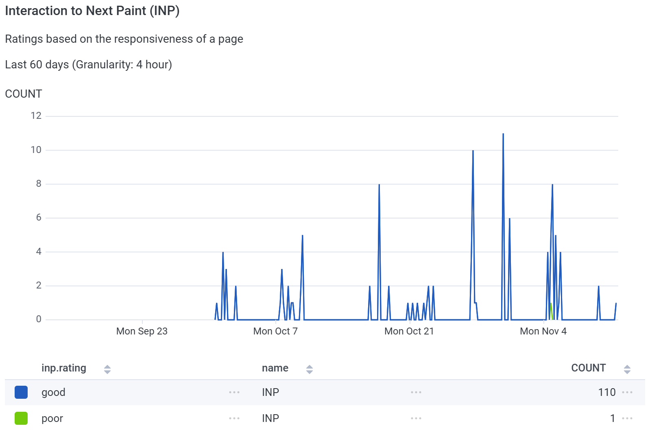
Task: Sort table by inp.rating column arrows
Action: 107,369
